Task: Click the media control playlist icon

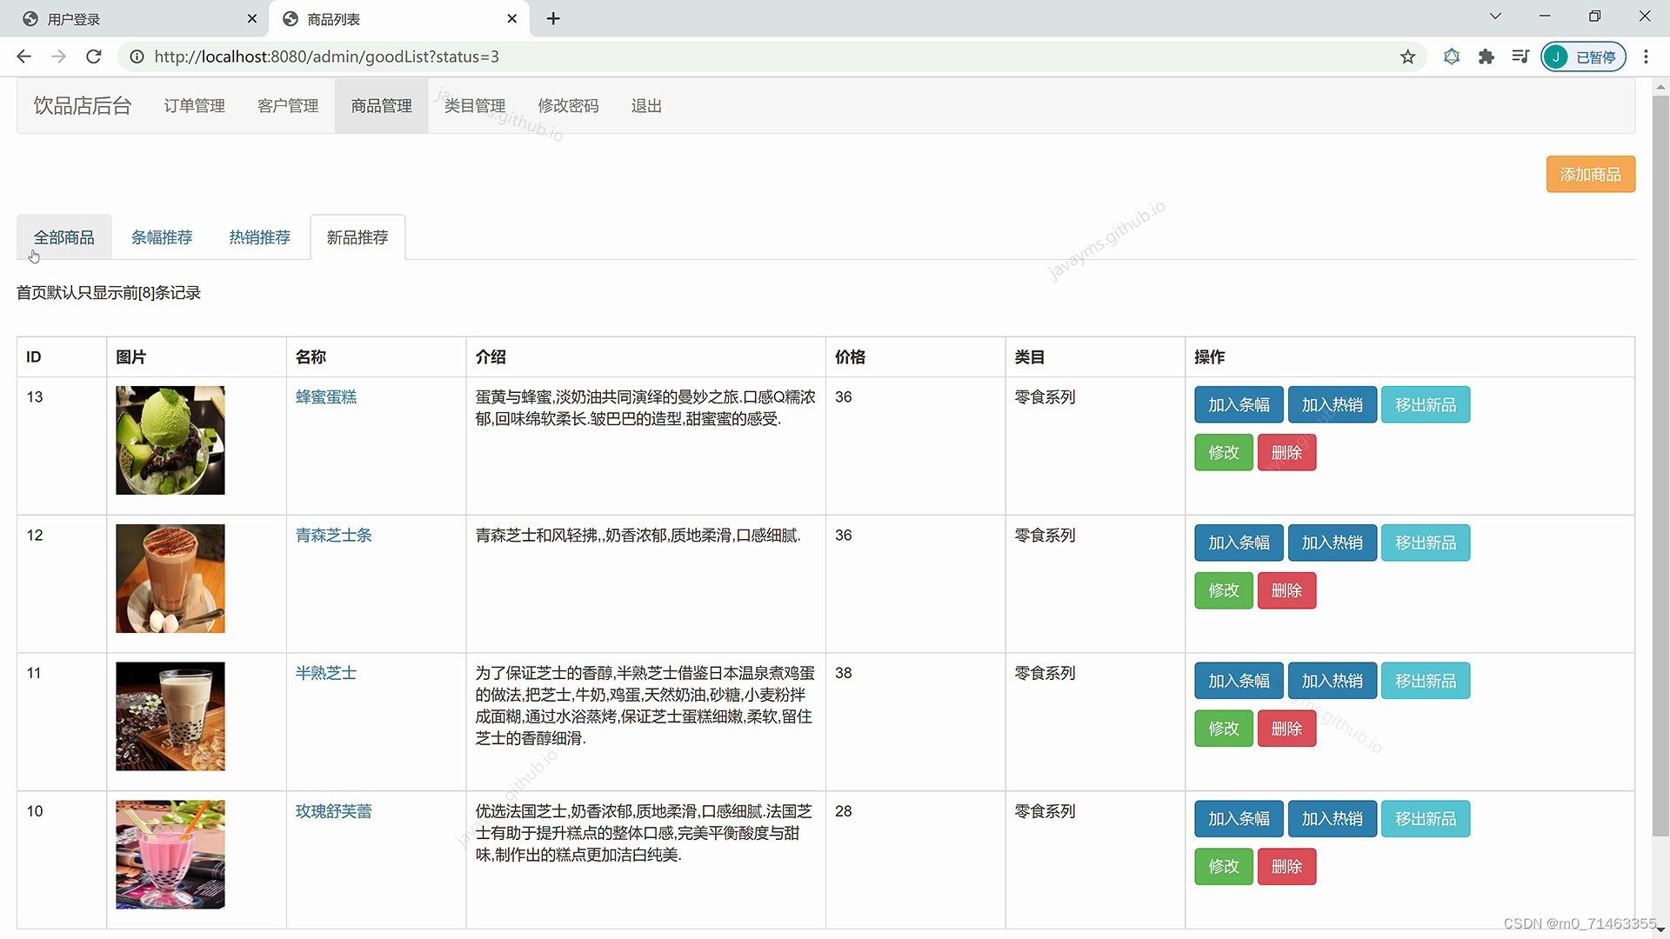Action: pyautogui.click(x=1520, y=57)
